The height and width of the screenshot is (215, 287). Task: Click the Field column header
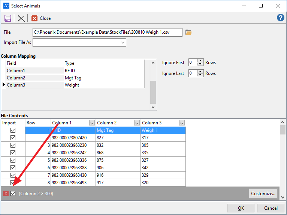(35, 63)
